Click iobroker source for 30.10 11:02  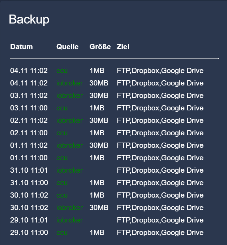(70, 208)
